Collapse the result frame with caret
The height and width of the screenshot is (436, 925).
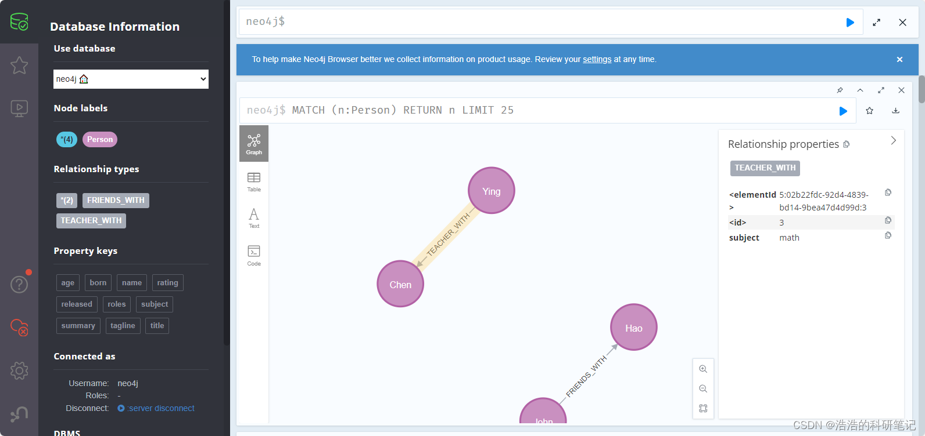tap(860, 90)
